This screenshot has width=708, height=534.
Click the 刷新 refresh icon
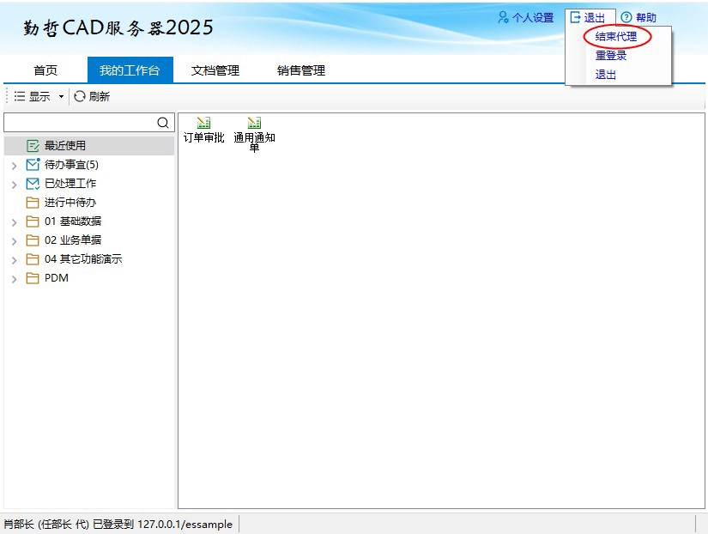[80, 96]
